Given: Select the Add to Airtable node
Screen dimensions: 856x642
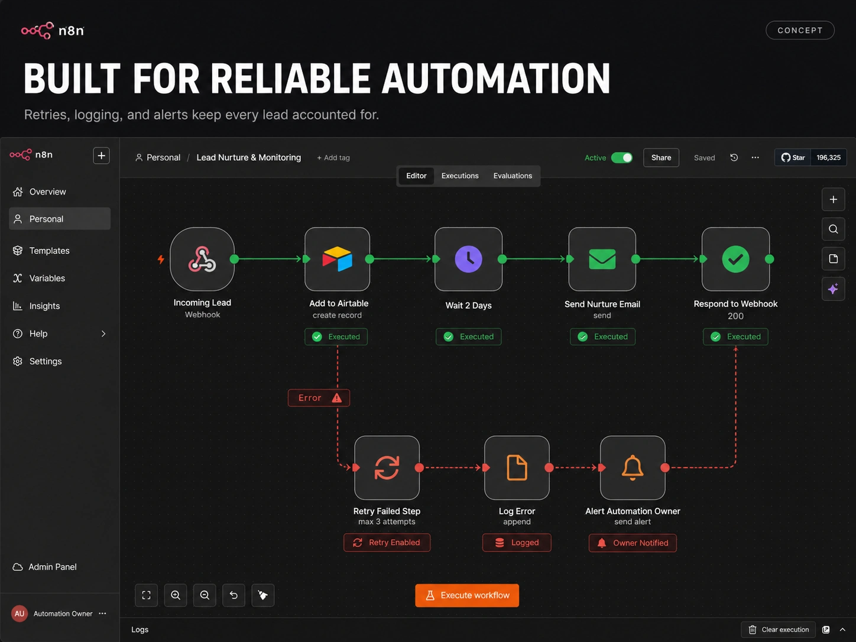Looking at the screenshot, I should coord(338,259).
